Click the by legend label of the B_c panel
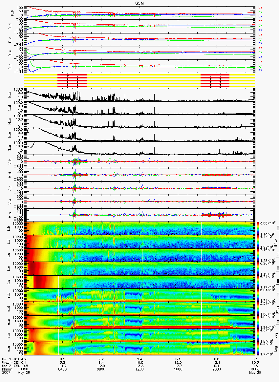 [260, 39]
